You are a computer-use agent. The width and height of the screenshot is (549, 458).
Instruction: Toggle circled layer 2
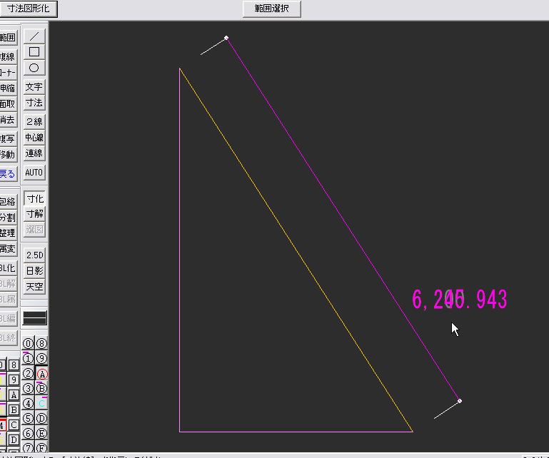tap(28, 374)
